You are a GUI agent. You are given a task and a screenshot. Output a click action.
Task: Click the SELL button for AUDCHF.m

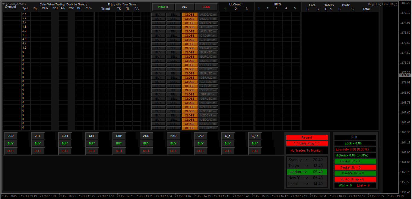coord(174,19)
